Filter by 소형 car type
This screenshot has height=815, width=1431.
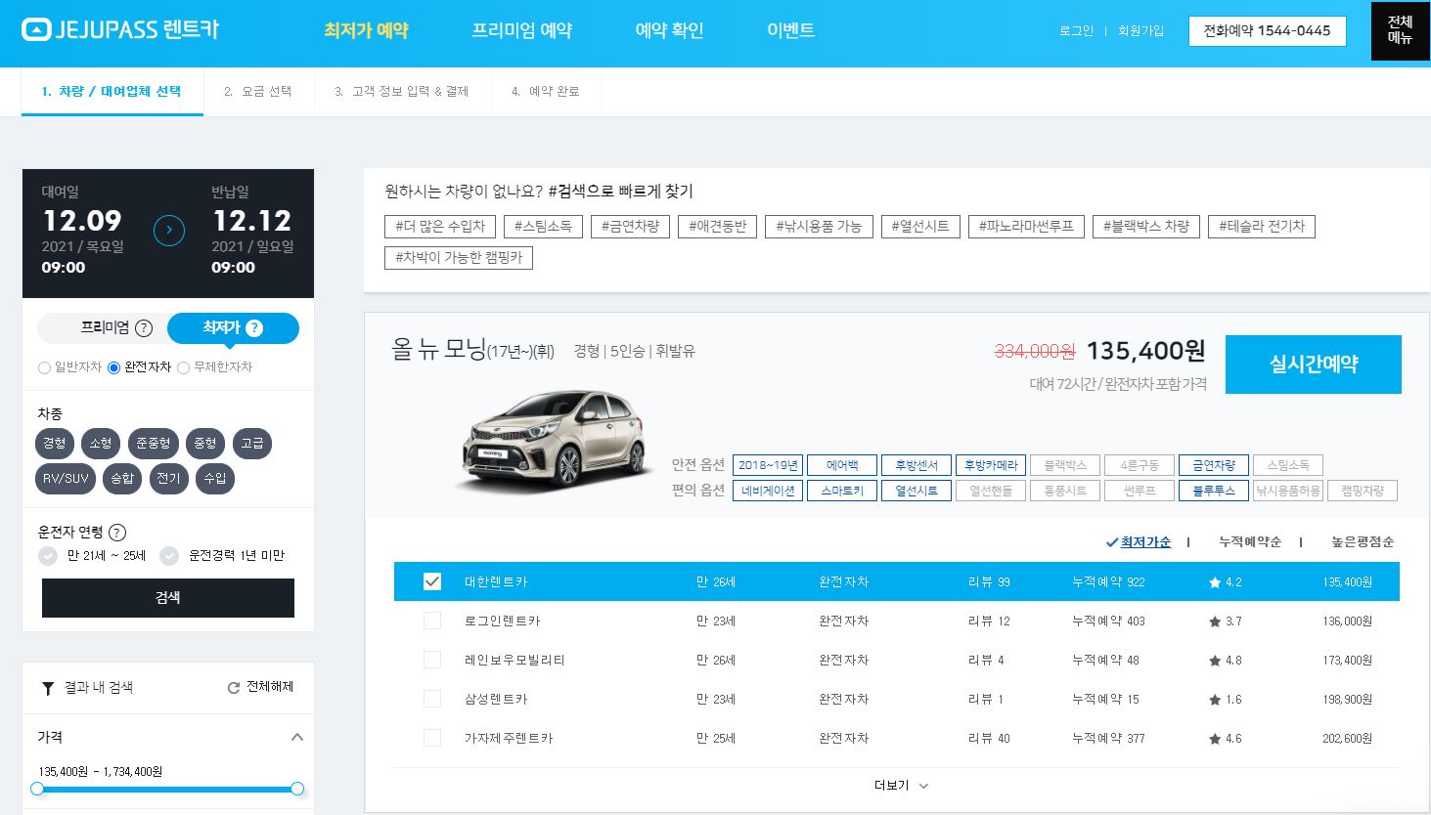101,444
